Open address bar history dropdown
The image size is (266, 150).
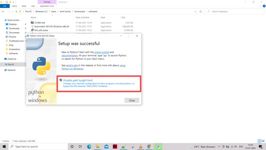[x=195, y=12]
